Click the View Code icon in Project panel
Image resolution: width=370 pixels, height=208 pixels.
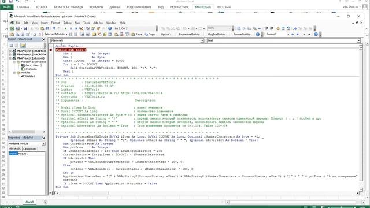click(12, 45)
